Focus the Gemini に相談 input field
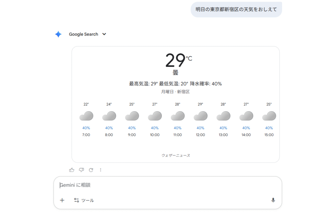The height and width of the screenshot is (214, 332). pos(162,185)
